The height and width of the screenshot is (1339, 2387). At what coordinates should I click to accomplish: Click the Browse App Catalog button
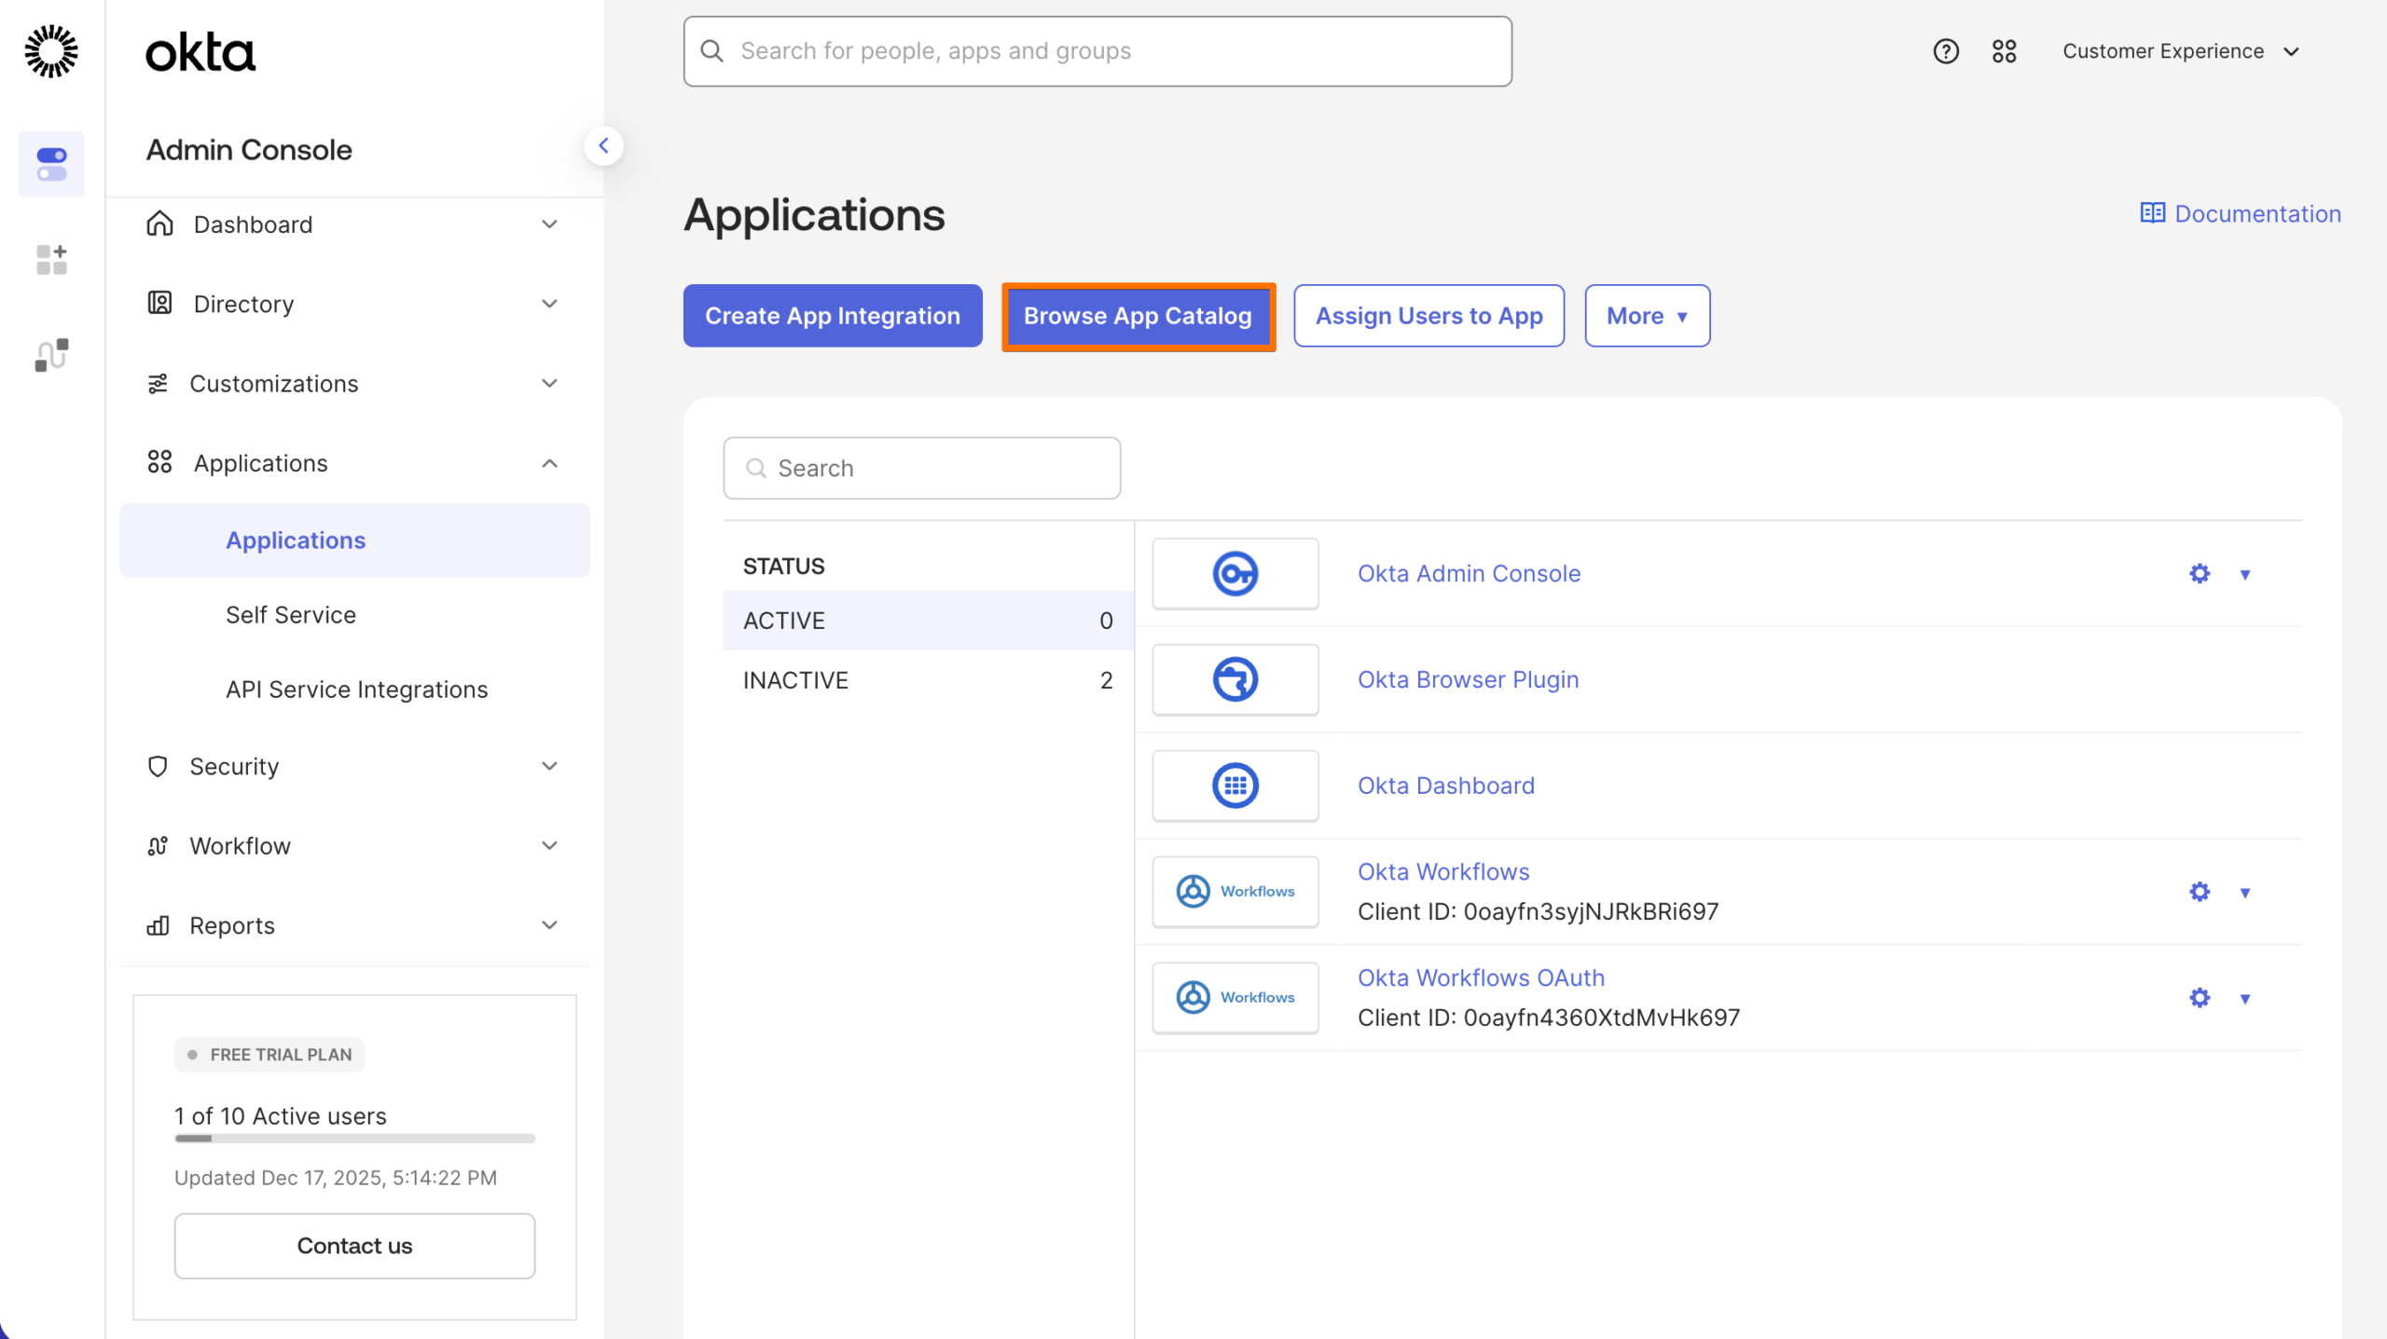pos(1138,316)
